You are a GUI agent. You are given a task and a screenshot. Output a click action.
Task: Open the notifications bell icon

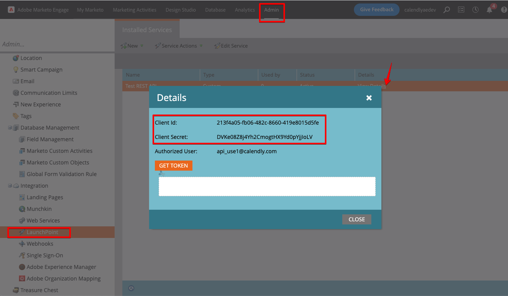pyautogui.click(x=489, y=10)
